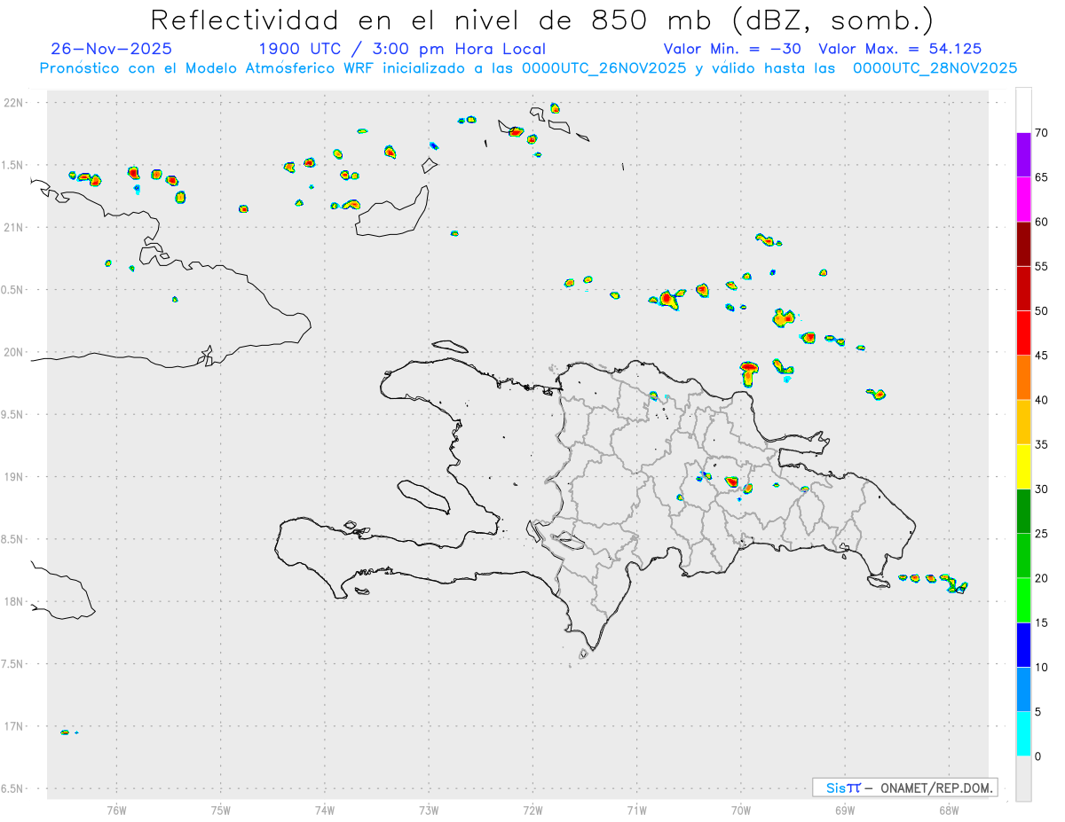This screenshot has width=1065, height=822.
Task: Click the '74W' longitude label
Action: click(x=325, y=810)
